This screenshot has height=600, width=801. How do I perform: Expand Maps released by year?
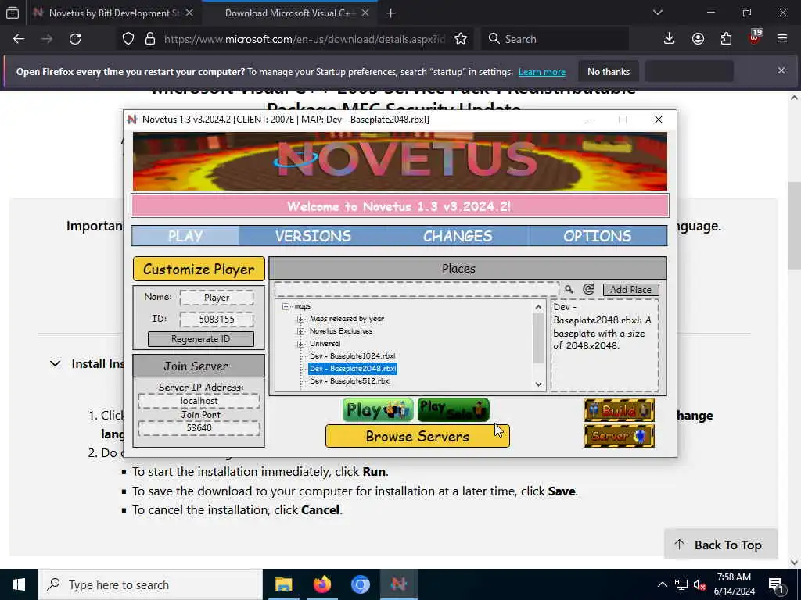click(301, 319)
